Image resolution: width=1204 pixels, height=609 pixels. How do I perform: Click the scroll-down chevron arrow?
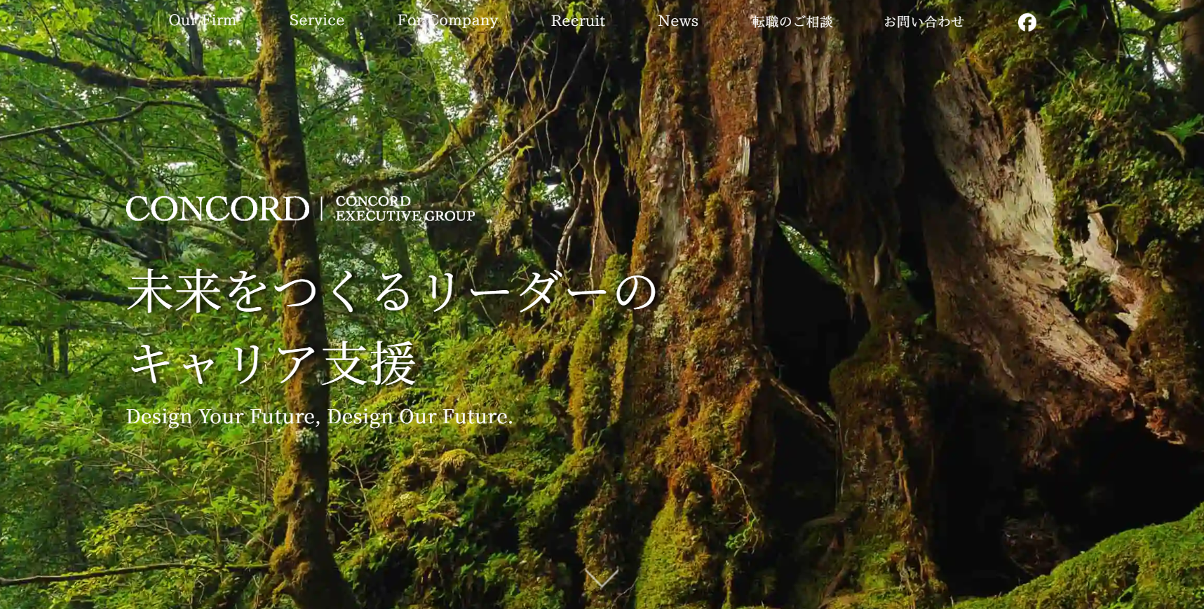tap(601, 578)
